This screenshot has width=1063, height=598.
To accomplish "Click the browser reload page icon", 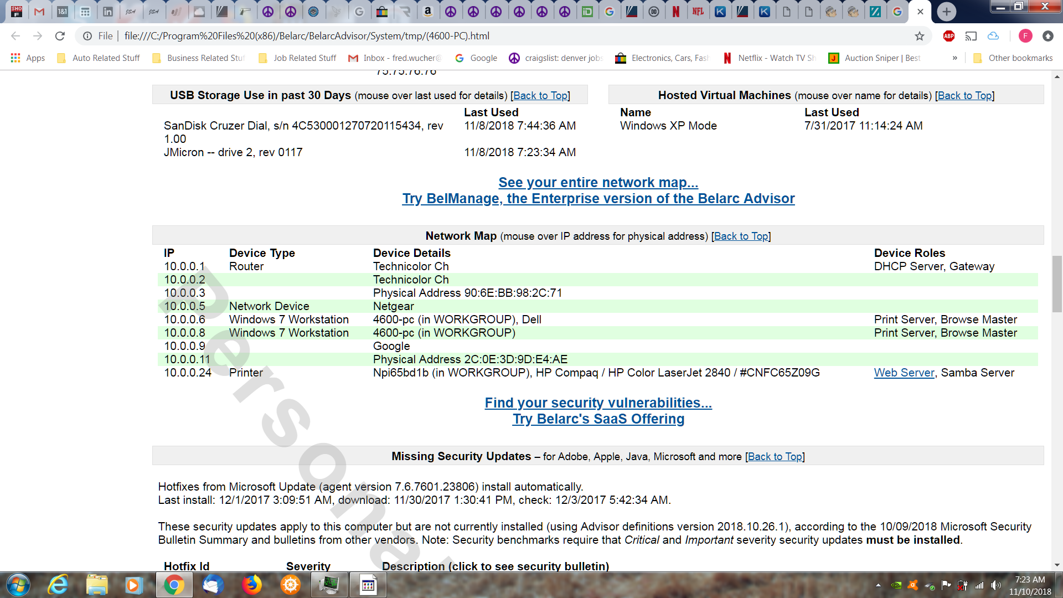I will [60, 36].
